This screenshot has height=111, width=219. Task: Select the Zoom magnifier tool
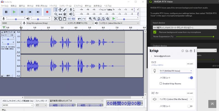(56, 14)
